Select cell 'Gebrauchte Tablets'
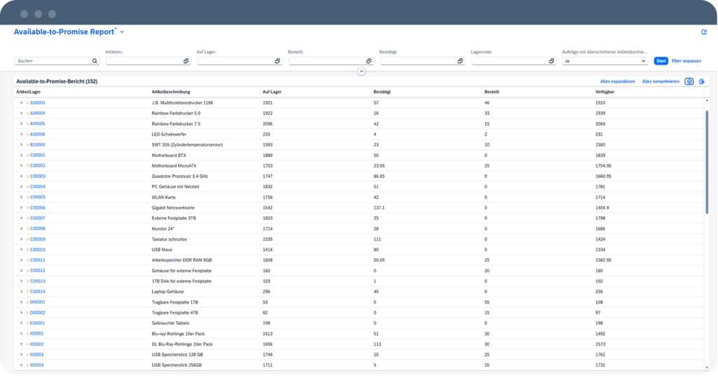718x378 pixels. 170,323
